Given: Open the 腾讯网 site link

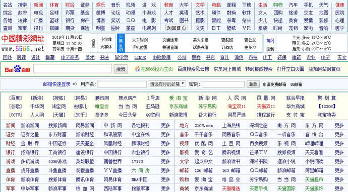Looking at the screenshot, I should pyautogui.click(x=102, y=98).
